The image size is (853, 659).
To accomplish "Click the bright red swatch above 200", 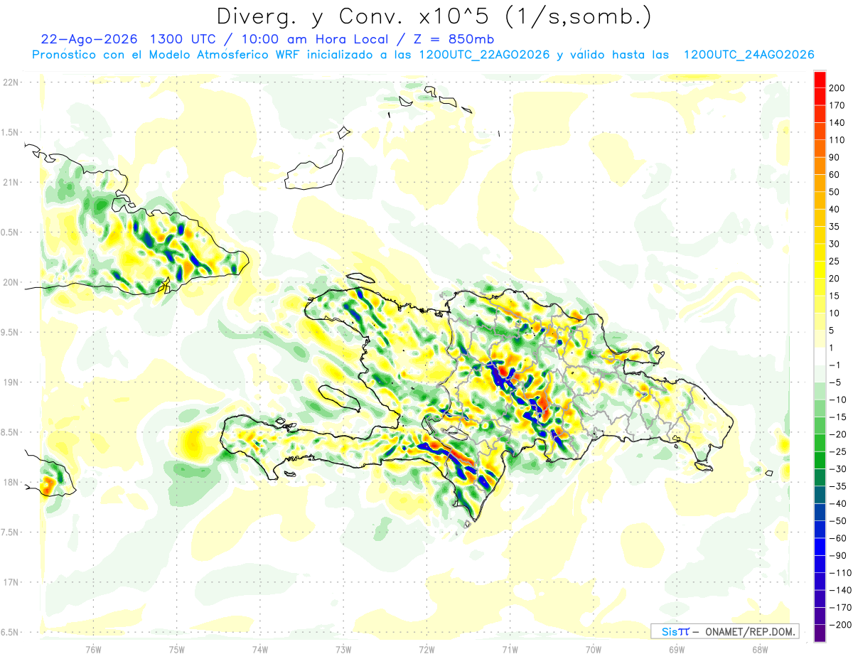I will coord(820,79).
